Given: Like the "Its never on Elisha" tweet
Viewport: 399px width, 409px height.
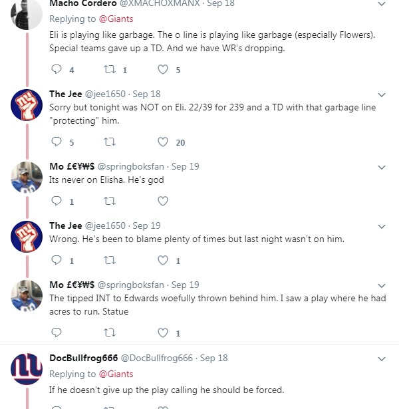Looking at the screenshot, I should click(163, 201).
